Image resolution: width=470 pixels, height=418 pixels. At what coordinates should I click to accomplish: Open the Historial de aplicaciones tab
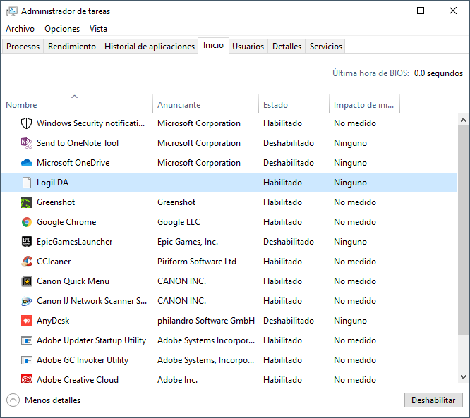click(150, 47)
